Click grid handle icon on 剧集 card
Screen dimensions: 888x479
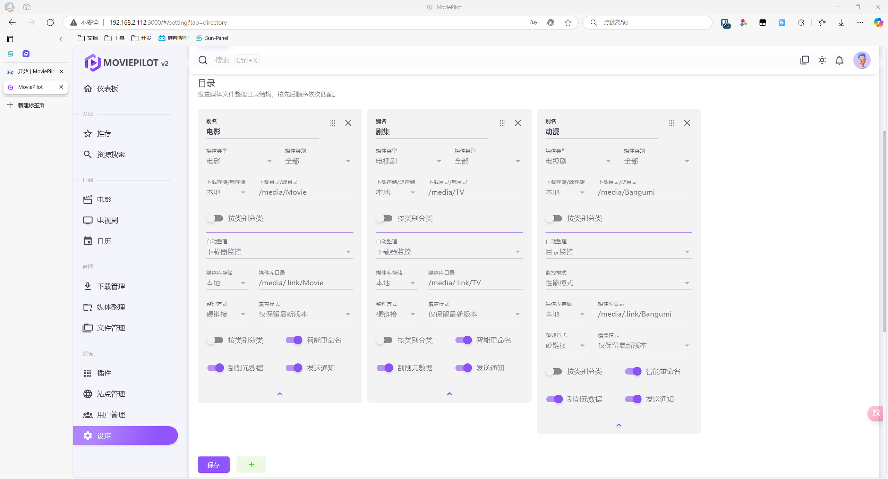click(502, 123)
